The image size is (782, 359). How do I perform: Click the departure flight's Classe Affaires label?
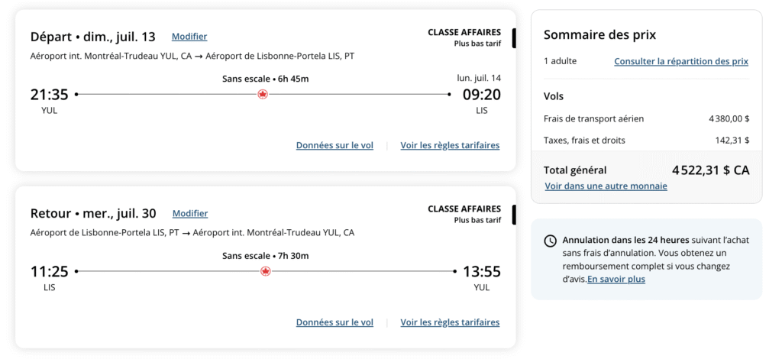[x=464, y=32]
